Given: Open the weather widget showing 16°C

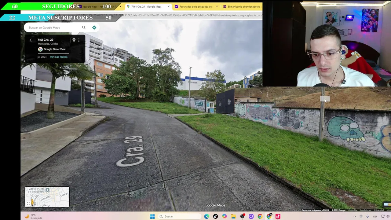Looking at the screenshot, I should pyautogui.click(x=33, y=216).
